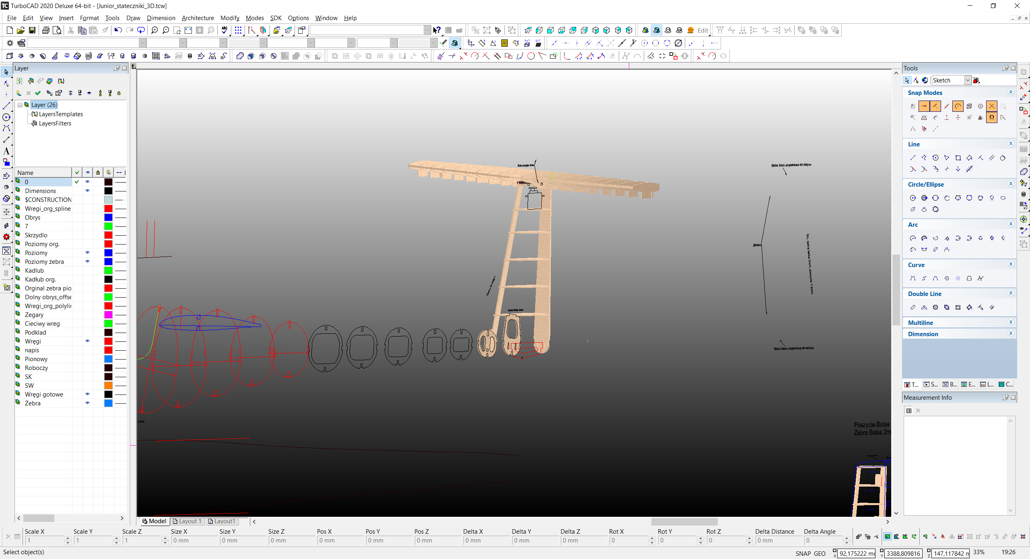Collapse the Layer (26) tree node
The height and width of the screenshot is (559, 1030).
(20, 105)
